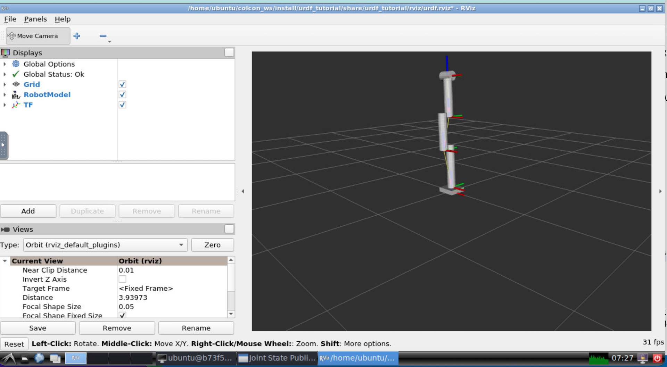Click the Remove view button
The image size is (667, 367).
tap(117, 328)
